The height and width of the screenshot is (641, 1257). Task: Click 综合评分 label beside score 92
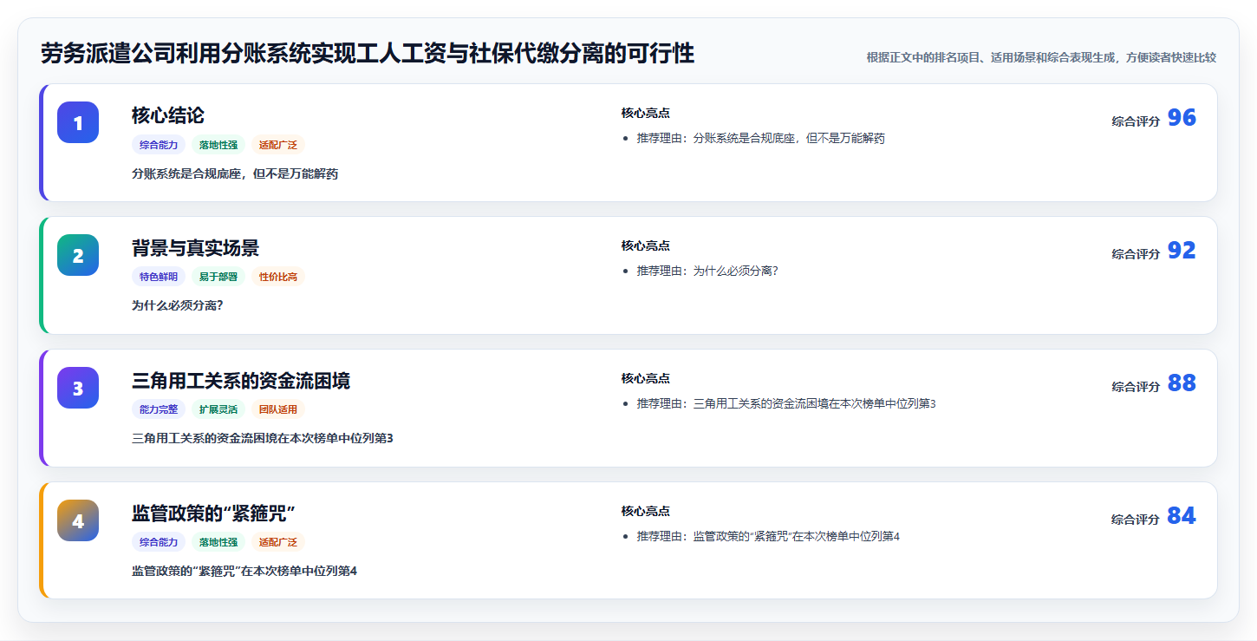click(1136, 254)
